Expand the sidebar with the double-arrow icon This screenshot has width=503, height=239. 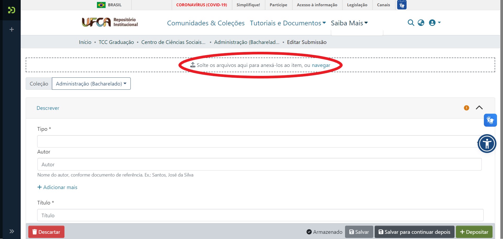[x=12, y=231]
